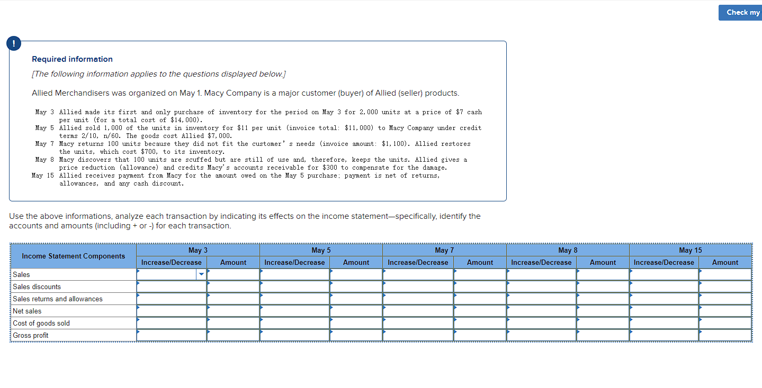Click the May 3 column header
The height and width of the screenshot is (388, 762).
pos(198,250)
